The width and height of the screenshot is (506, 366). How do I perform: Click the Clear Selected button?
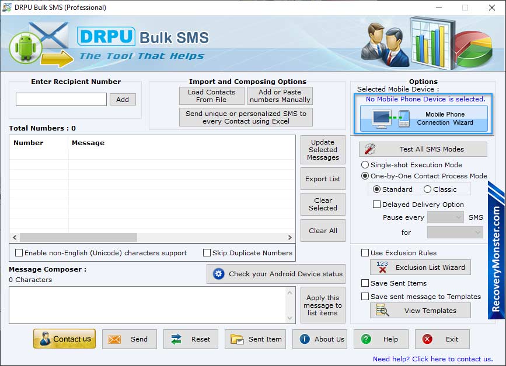[323, 204]
